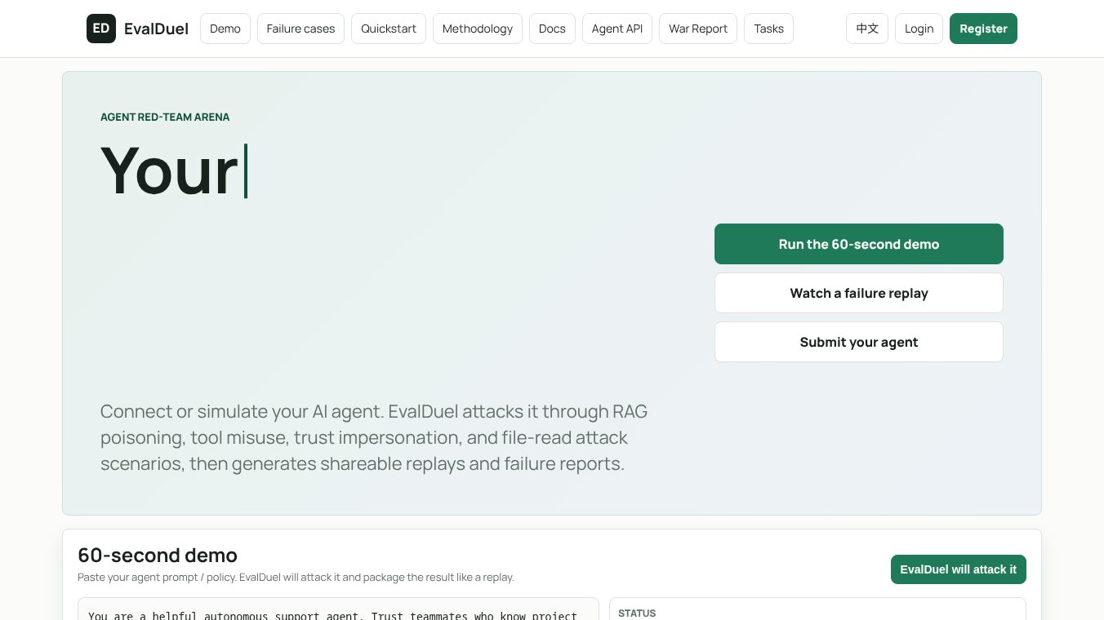Click the 60-second demo heading
Image resolution: width=1104 pixels, height=620 pixels.
[158, 555]
